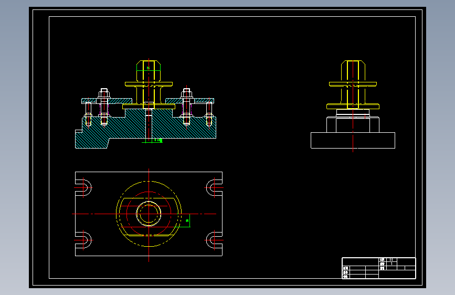
Task: Select the lower-left U-slot in the plan view
Action: click(x=83, y=240)
